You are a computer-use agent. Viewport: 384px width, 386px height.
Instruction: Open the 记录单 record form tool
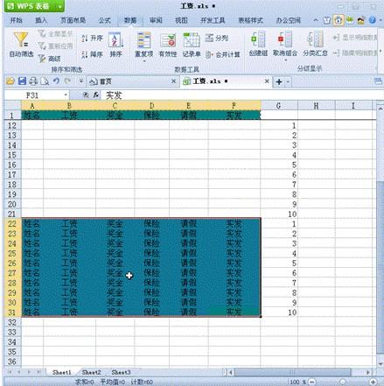[x=192, y=45]
